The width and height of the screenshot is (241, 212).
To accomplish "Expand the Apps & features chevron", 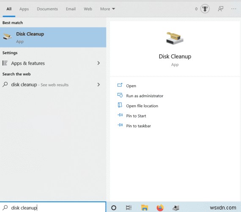I will [99, 63].
